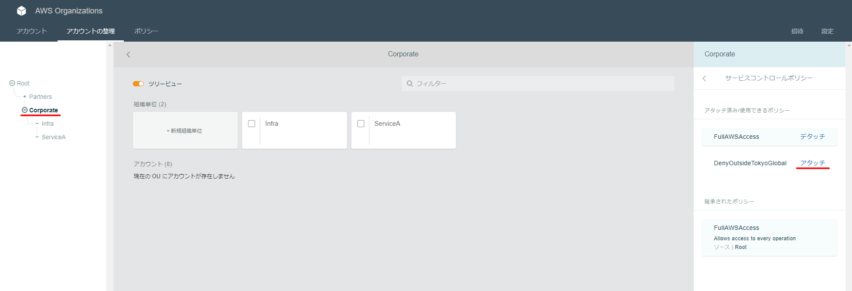
Task: Open 設定 in the top bar
Action: (x=827, y=31)
